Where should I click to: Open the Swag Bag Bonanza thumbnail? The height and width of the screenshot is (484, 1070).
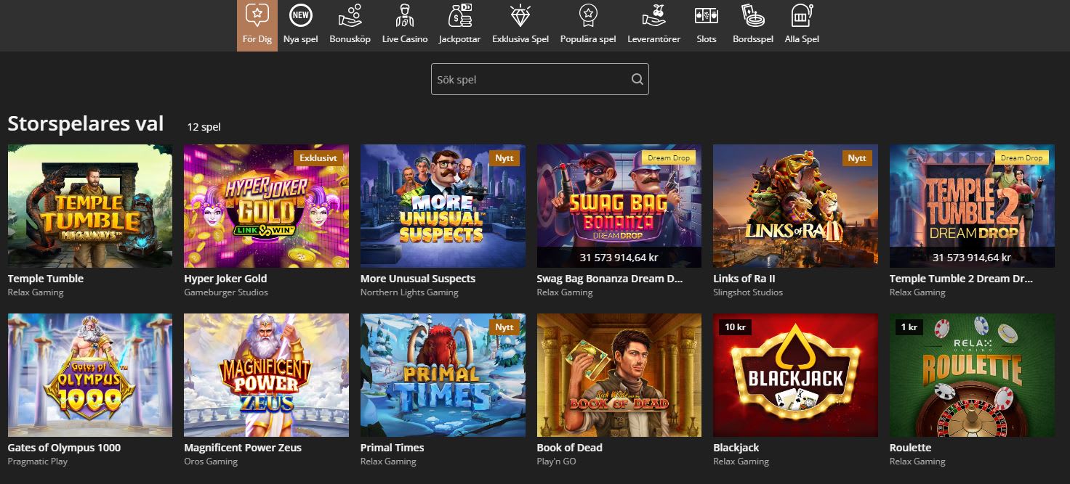[619, 206]
